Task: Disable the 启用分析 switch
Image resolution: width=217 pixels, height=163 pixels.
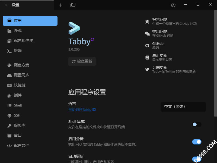Action: [x=197, y=142]
